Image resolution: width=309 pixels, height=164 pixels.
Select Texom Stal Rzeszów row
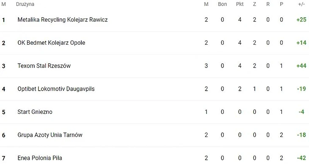pos(154,66)
